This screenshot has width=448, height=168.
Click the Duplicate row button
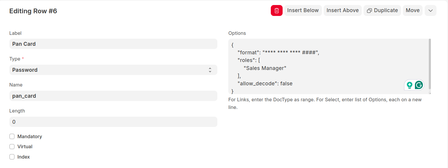click(382, 11)
